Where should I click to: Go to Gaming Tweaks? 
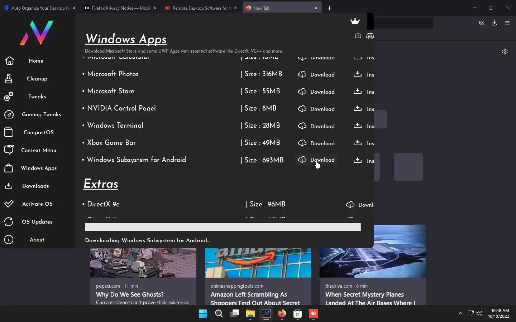click(41, 114)
